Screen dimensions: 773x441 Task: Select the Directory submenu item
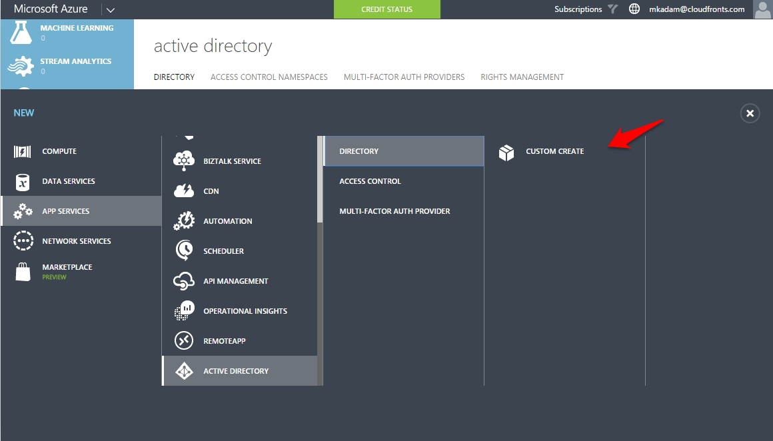(x=404, y=151)
